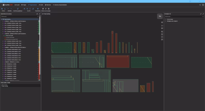
Task: Click the red status bar beside row 30 FERMACELL
Action: pos(39,70)
